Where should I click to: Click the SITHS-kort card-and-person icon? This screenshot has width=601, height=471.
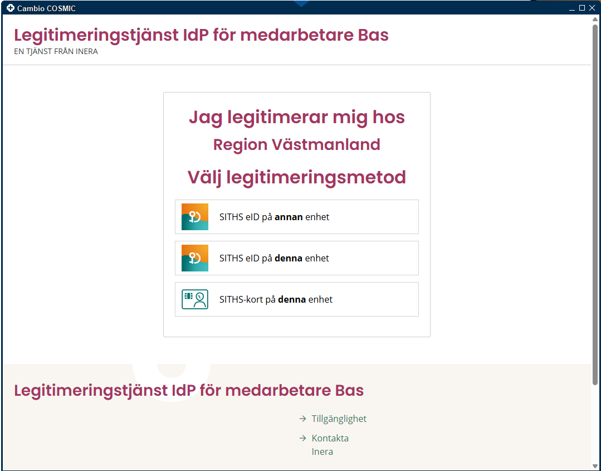194,299
